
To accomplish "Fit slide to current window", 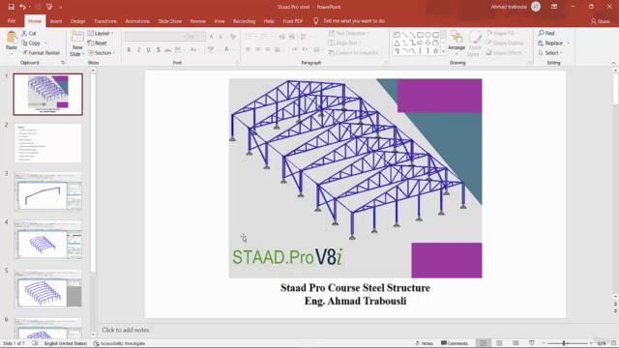I will (613, 343).
